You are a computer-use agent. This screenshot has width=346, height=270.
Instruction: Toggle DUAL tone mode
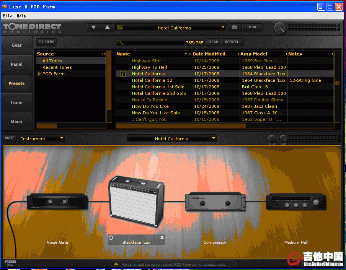pyautogui.click(x=252, y=27)
